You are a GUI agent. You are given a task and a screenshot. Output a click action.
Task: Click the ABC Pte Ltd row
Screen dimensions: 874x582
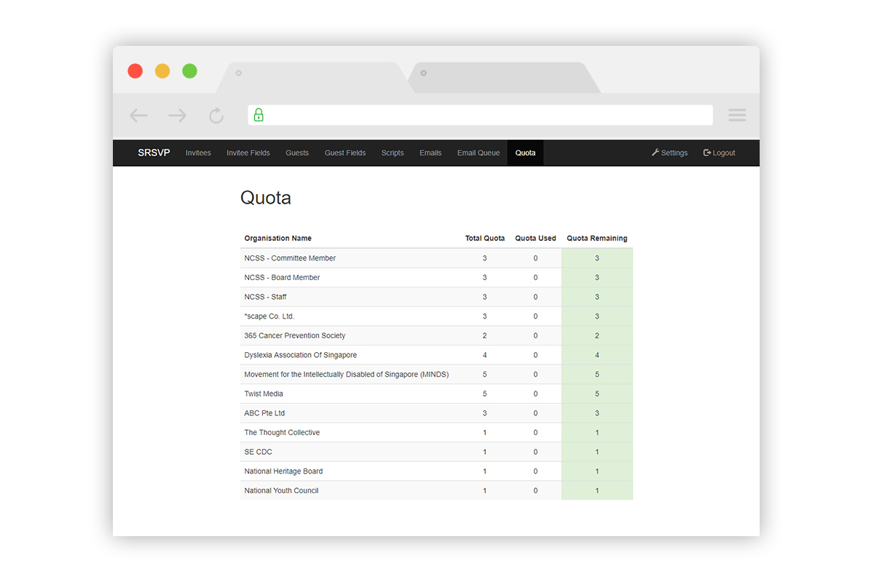(436, 413)
